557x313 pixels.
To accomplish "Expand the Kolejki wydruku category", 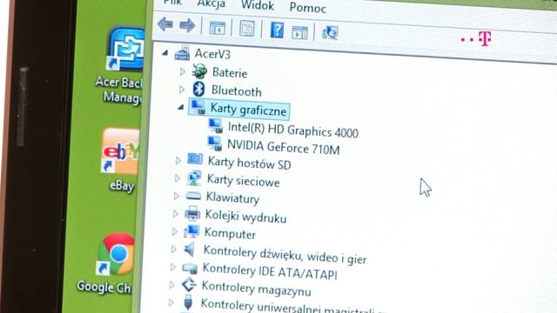I will click(x=175, y=214).
